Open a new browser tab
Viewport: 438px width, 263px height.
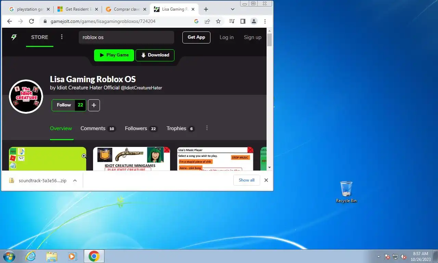(x=206, y=9)
